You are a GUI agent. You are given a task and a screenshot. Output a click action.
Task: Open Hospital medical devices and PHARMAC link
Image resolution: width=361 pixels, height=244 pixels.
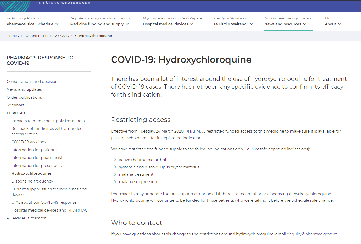point(49,210)
